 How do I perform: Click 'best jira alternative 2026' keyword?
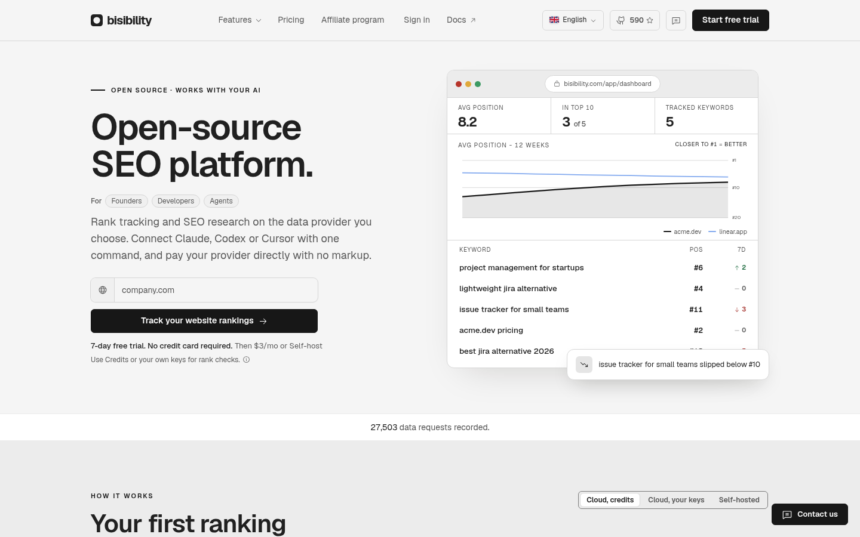[506, 351]
